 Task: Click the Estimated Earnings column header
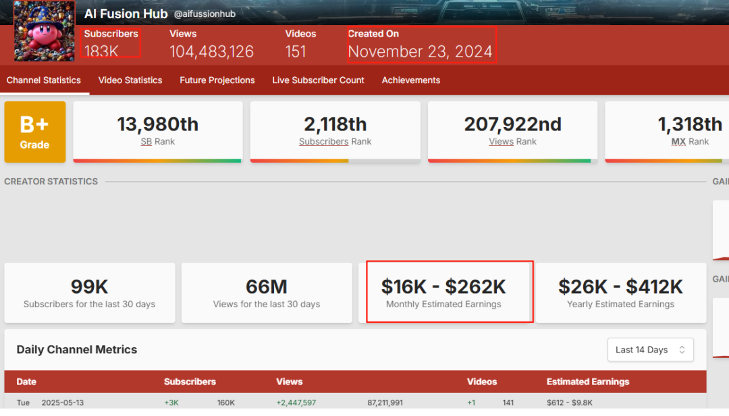[587, 382]
